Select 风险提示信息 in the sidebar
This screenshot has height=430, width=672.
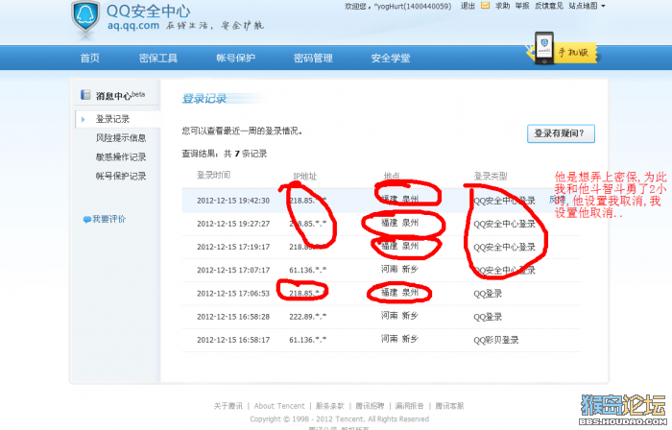pyautogui.click(x=121, y=137)
